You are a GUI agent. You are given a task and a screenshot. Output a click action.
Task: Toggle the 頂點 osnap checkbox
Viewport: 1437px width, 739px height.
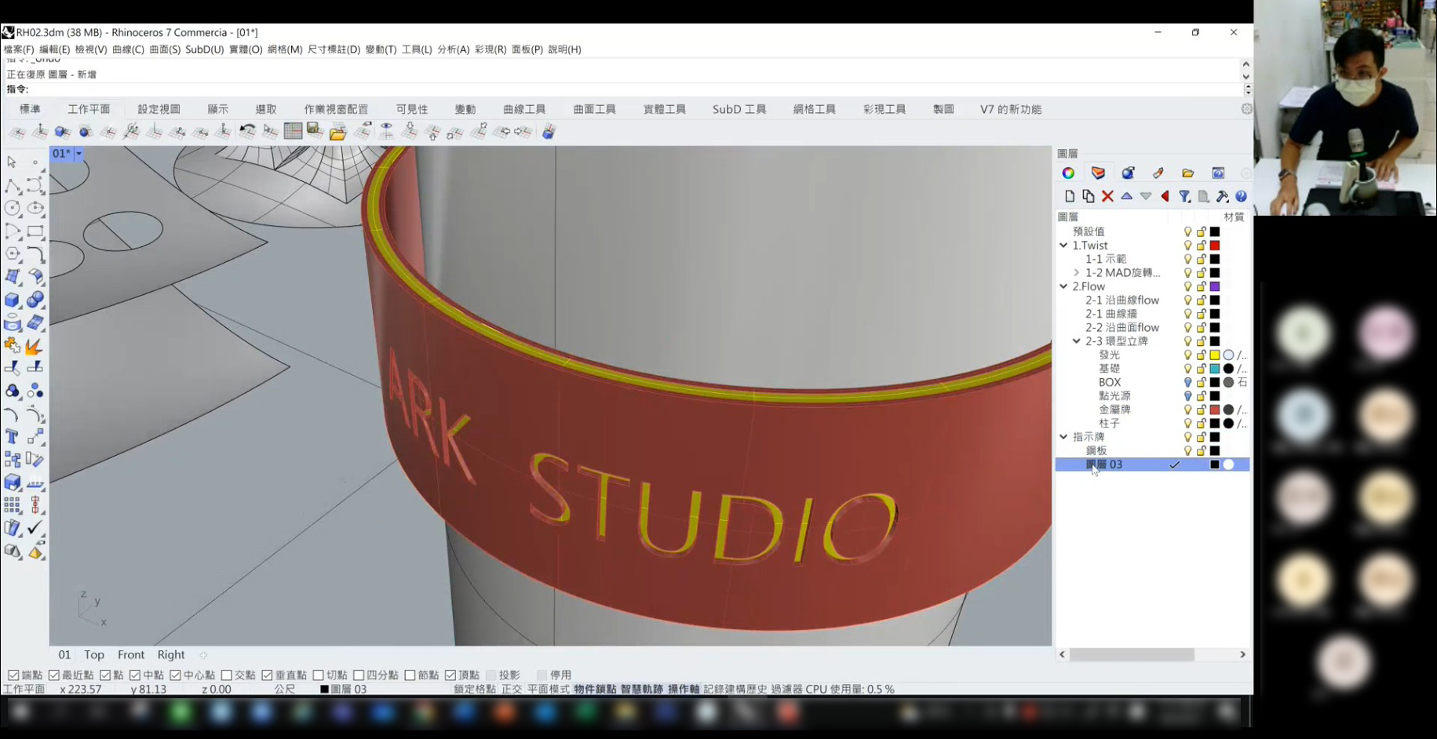click(450, 675)
